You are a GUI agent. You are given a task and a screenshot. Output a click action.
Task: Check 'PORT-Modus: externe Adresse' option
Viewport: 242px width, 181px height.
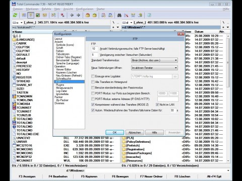click(x=93, y=99)
